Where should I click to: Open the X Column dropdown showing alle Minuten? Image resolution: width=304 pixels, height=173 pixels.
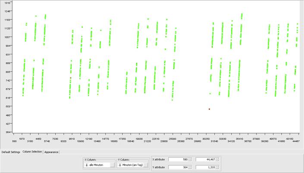100,165
